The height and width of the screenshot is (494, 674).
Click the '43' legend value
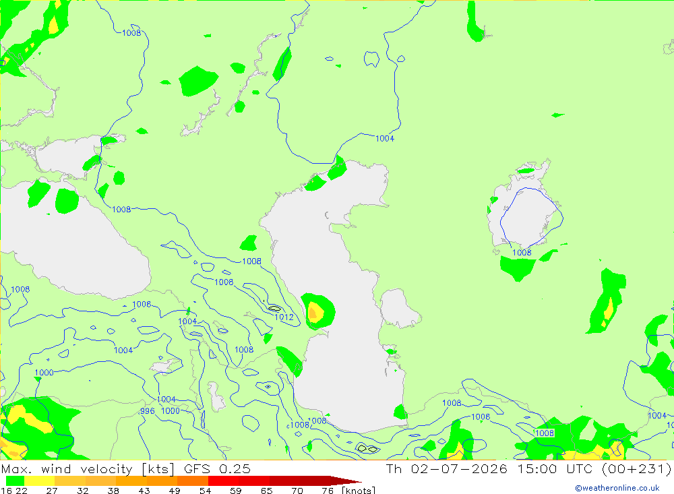point(144,490)
